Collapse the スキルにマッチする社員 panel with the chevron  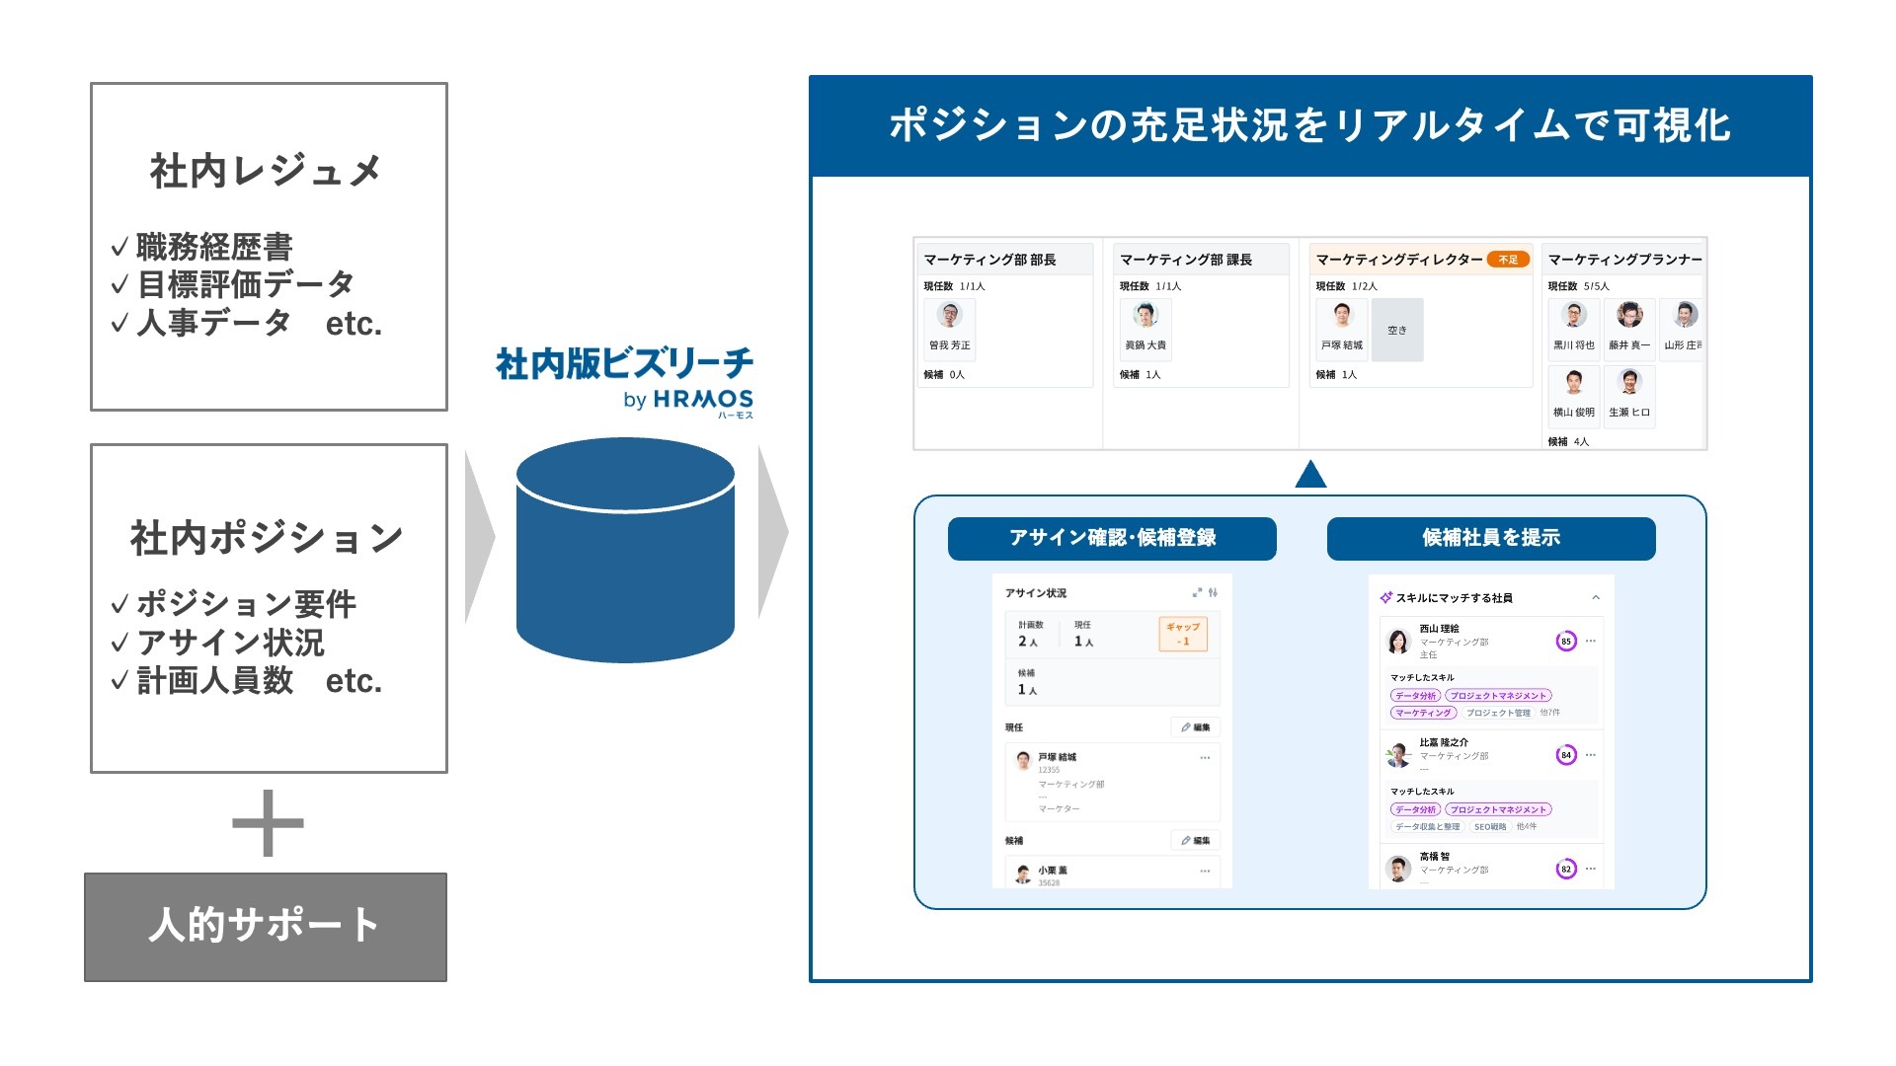tap(1594, 597)
